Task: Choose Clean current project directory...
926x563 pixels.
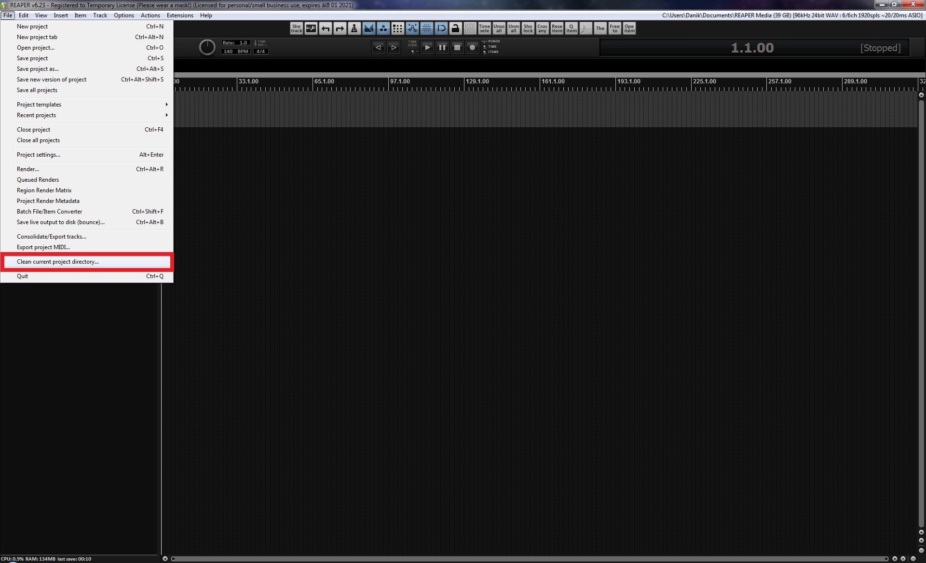Action: point(87,262)
